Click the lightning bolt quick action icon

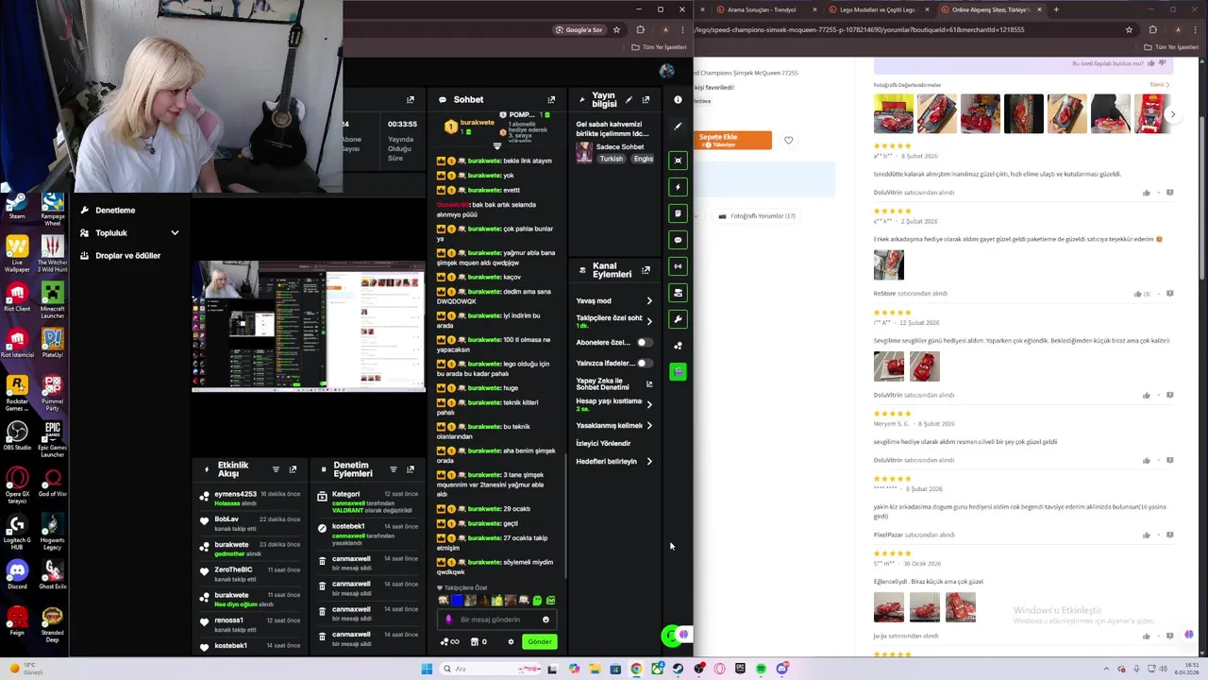click(678, 187)
